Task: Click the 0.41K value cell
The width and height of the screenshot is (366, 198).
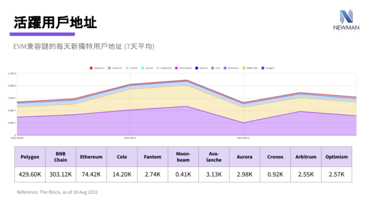Action: click(183, 174)
